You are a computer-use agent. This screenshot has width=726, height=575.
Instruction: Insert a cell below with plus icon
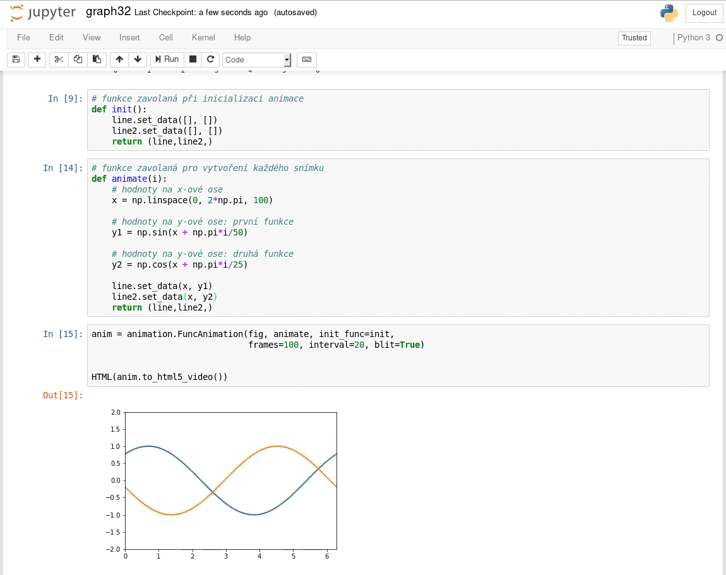point(37,59)
